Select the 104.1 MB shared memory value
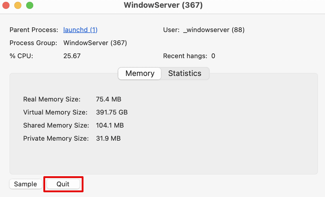325x197 pixels. click(110, 125)
